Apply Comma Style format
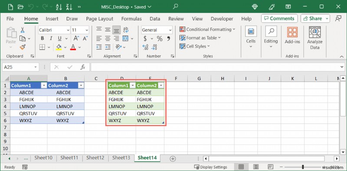 [169, 39]
